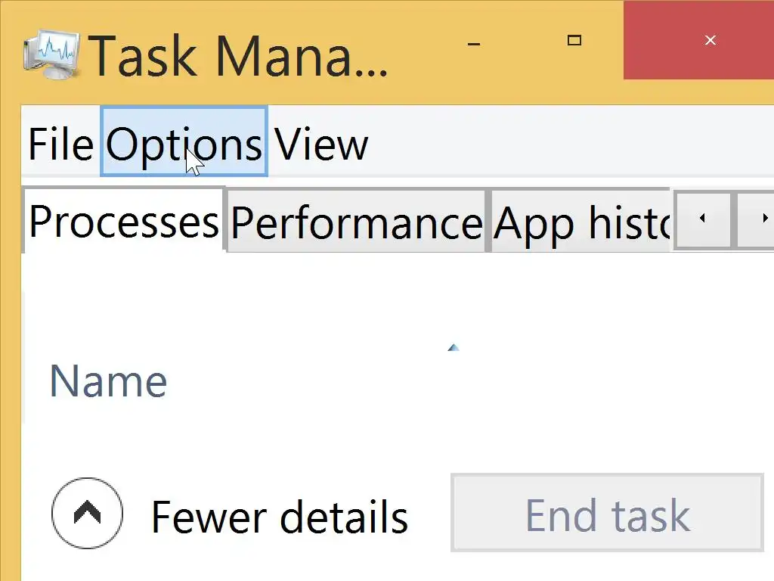The width and height of the screenshot is (774, 581).
Task: Switch to the App history tab
Action: click(x=580, y=222)
